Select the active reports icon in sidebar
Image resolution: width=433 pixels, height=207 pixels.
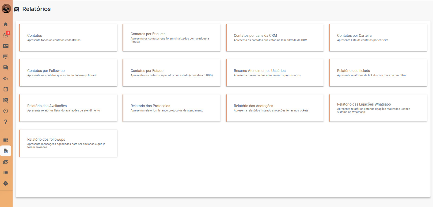tap(6, 151)
